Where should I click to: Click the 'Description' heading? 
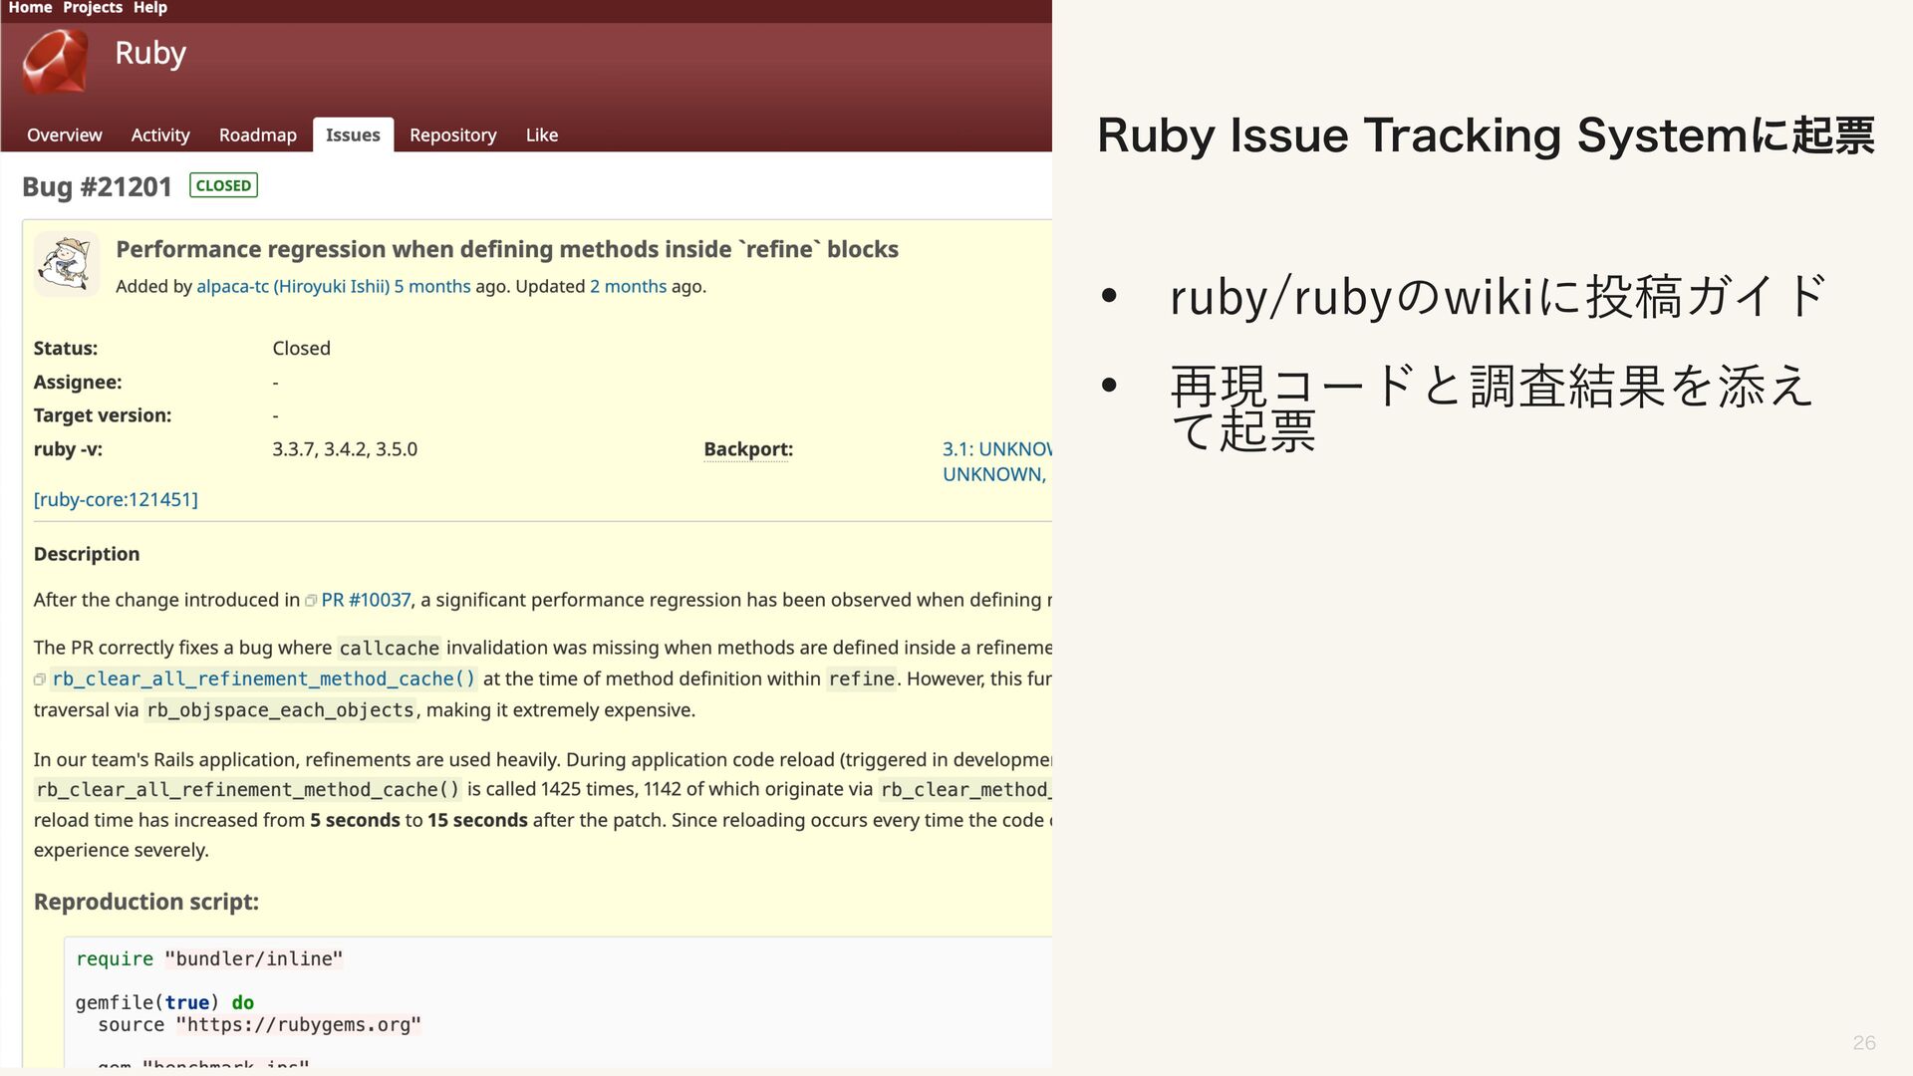(x=87, y=554)
